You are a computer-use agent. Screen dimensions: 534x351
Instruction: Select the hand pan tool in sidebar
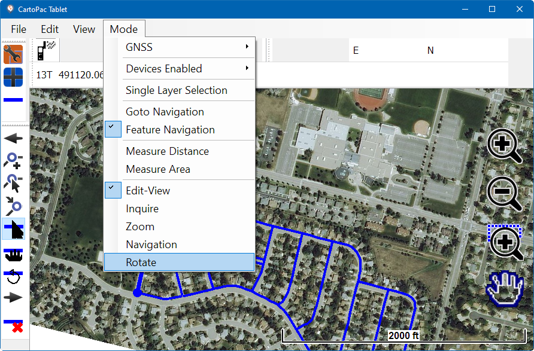(13, 254)
